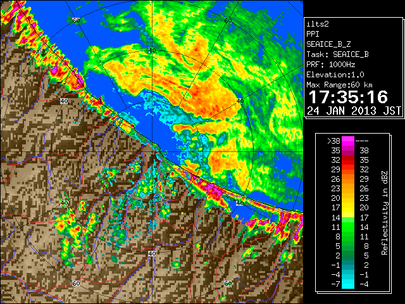Click the '24 JAN 2013 JST' date

click(x=354, y=111)
